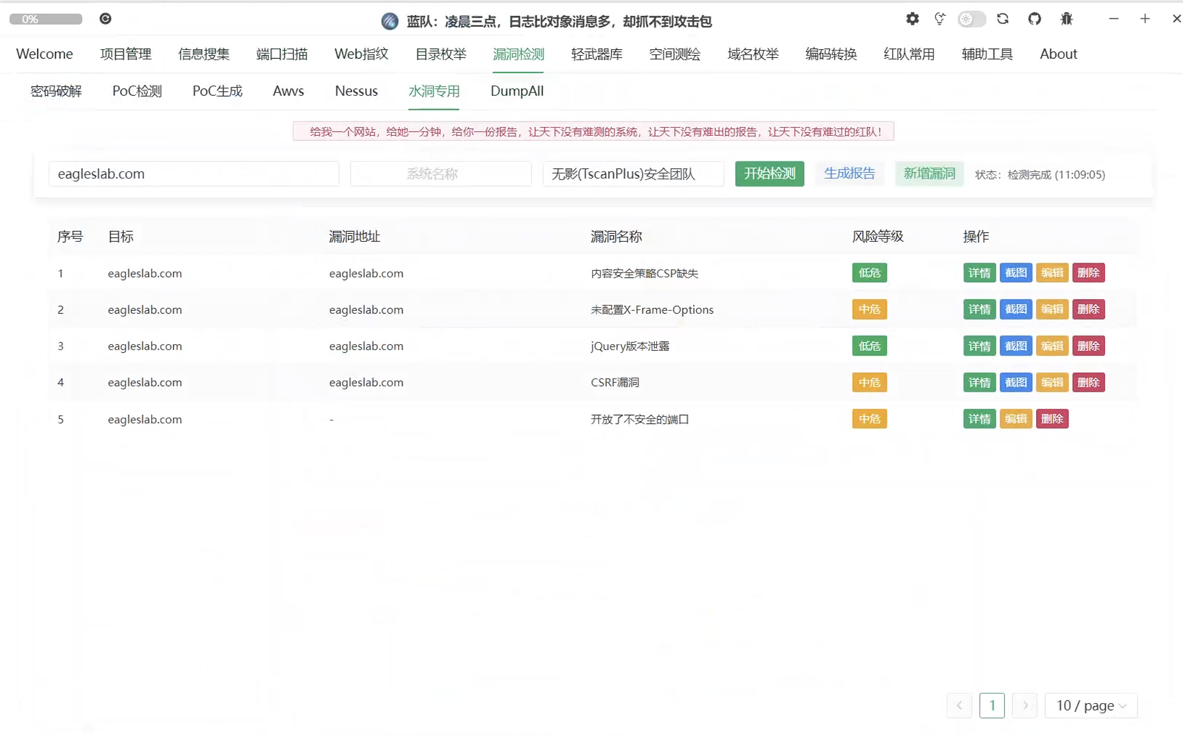Click the TscanPlus logo icon in title
The image size is (1183, 754).
pyautogui.click(x=389, y=21)
